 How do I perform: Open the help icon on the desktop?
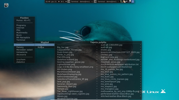pyautogui.click(x=6, y=5)
